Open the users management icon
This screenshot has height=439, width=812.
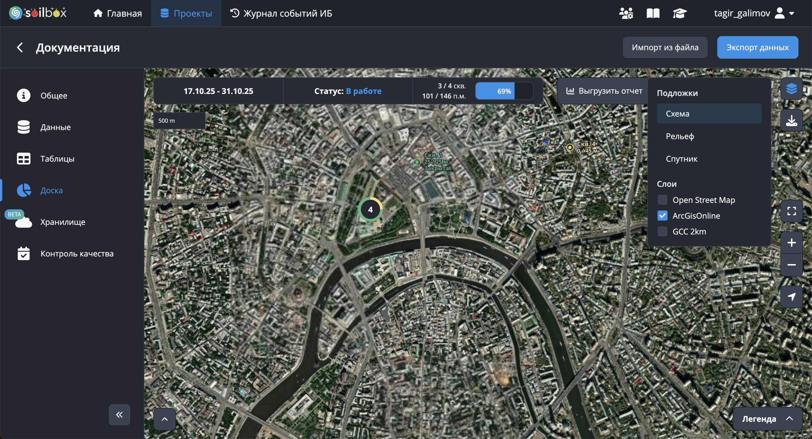coord(626,13)
